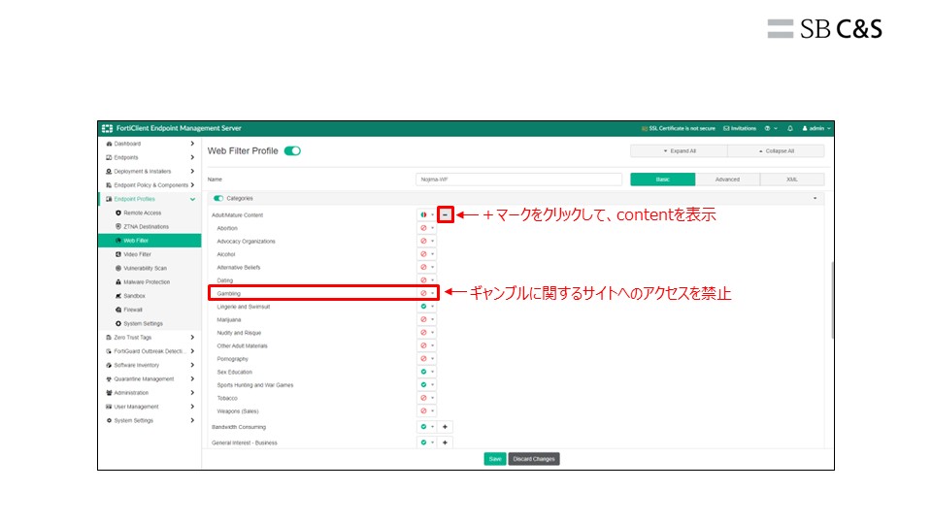Open action dropdown for Adult/Mature Content
Viewport: 932px width, 524px height.
pyautogui.click(x=427, y=215)
